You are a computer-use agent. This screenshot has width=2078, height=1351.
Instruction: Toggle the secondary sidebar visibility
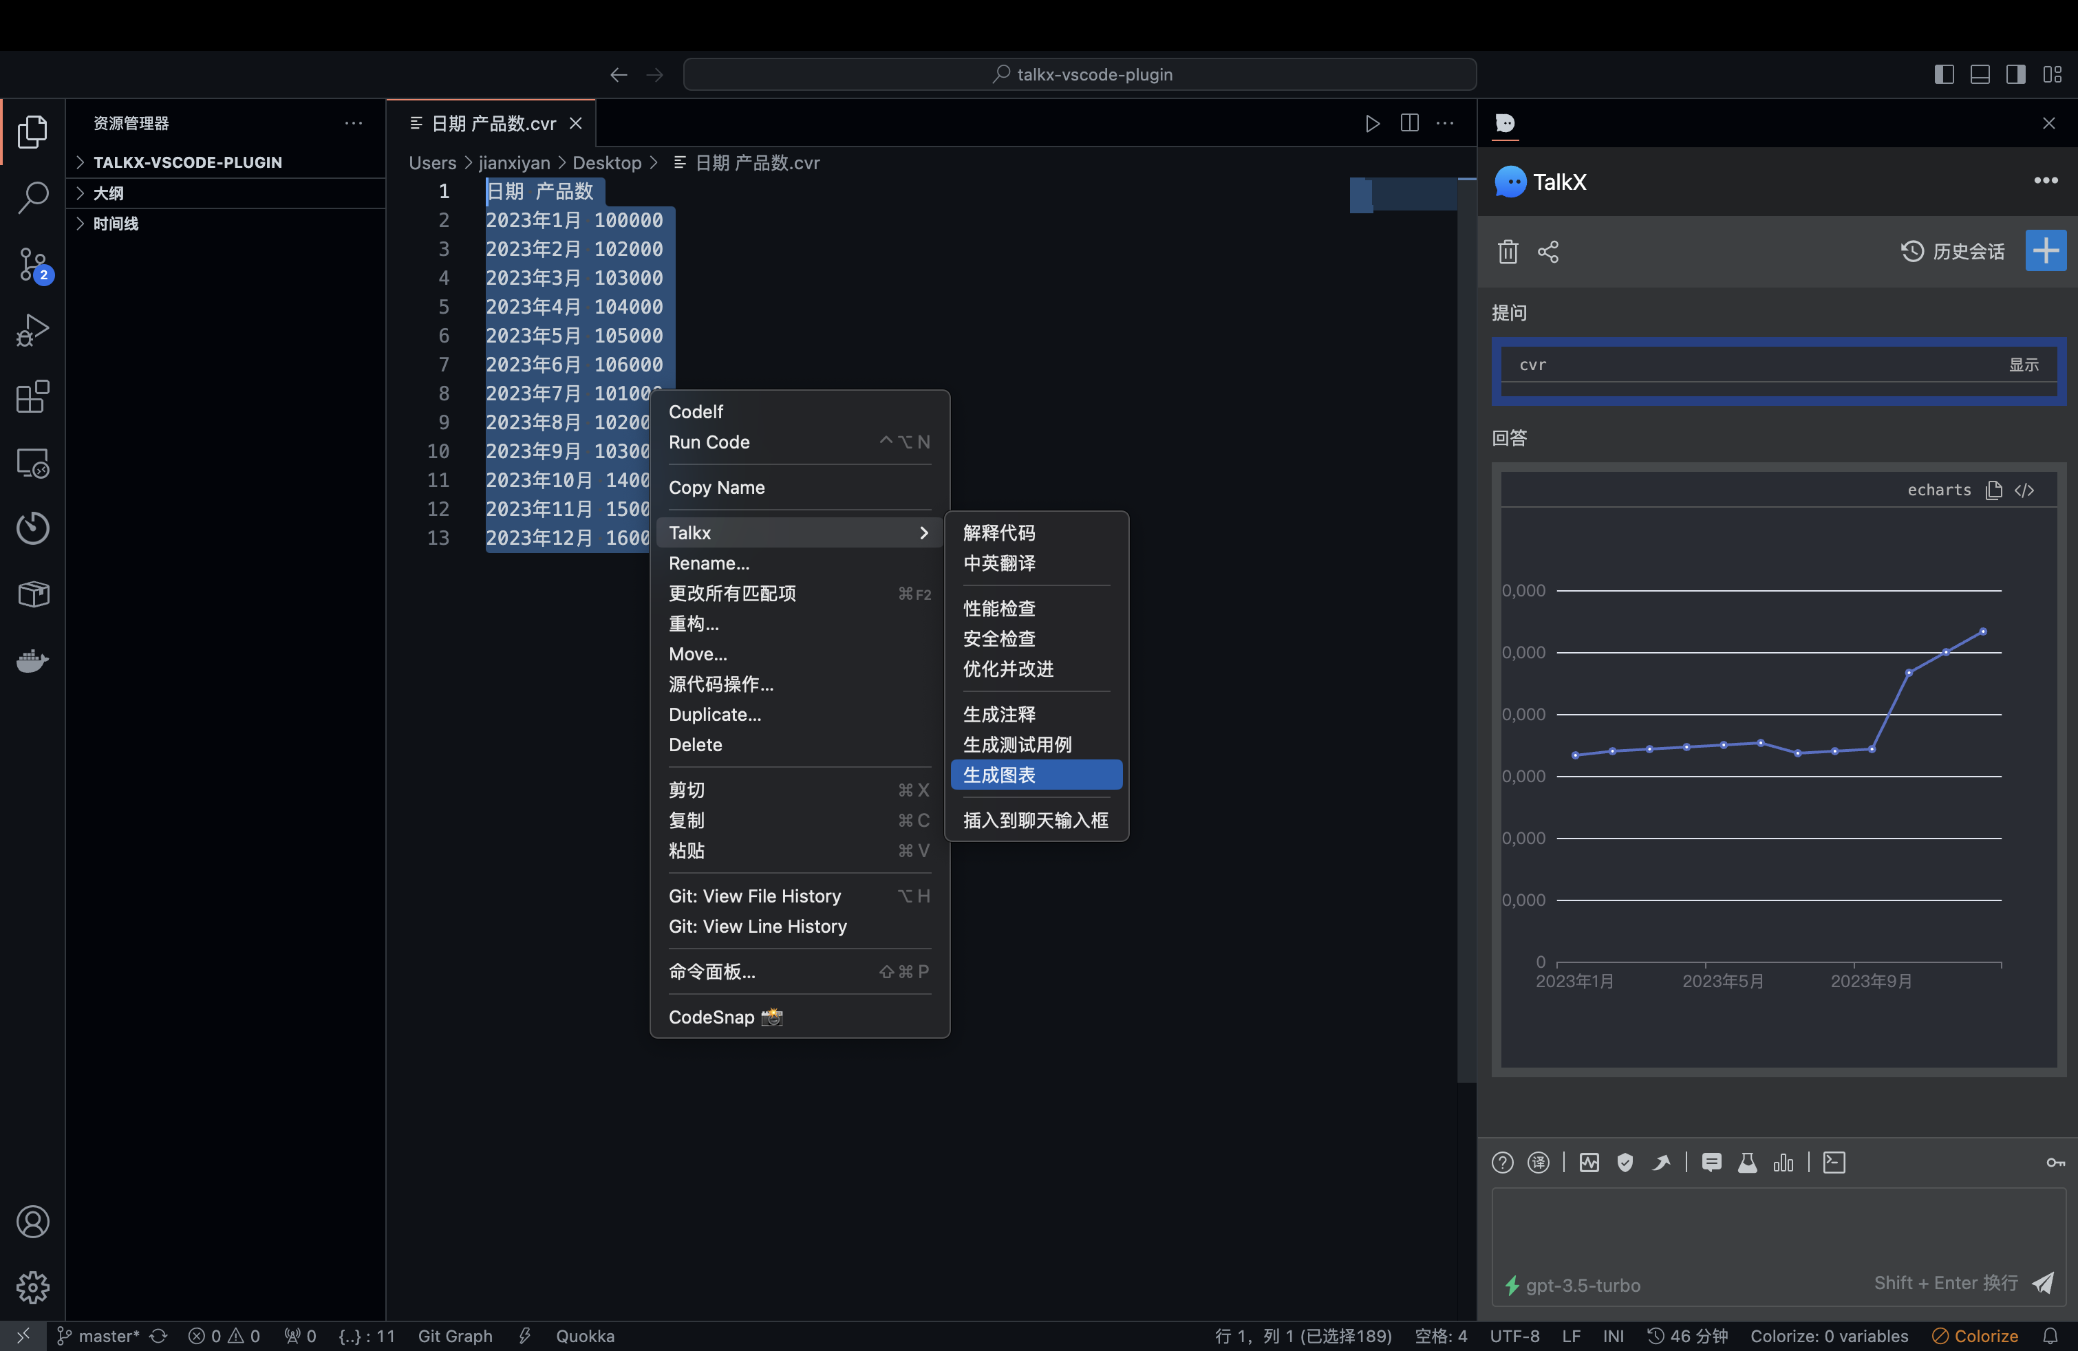[2016, 74]
